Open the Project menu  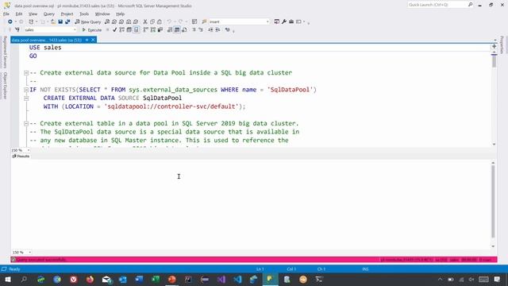(x=67, y=14)
